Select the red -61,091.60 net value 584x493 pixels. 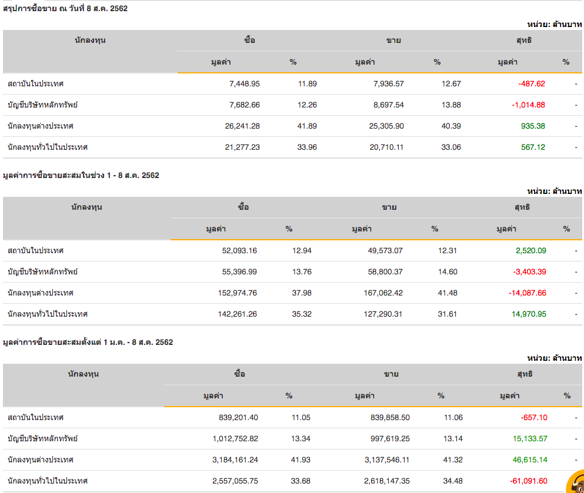pyautogui.click(x=526, y=481)
